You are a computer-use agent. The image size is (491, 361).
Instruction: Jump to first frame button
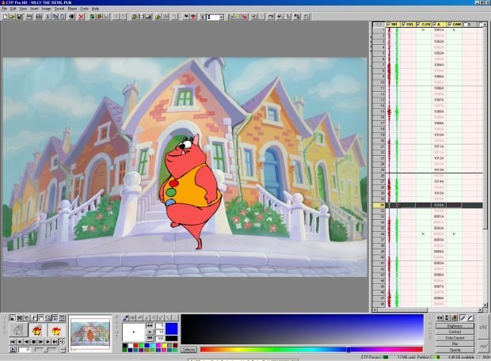click(x=13, y=341)
